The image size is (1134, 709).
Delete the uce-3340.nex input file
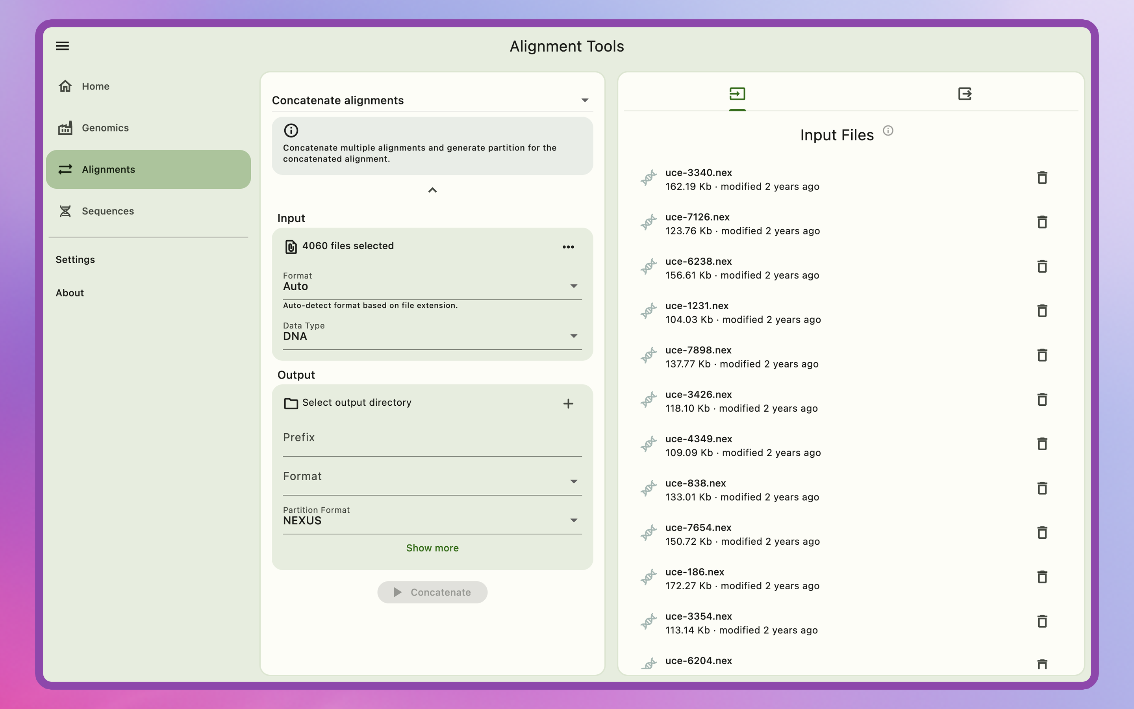click(x=1042, y=178)
